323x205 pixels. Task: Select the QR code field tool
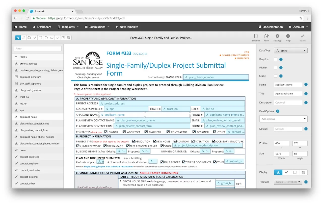click(69, 38)
